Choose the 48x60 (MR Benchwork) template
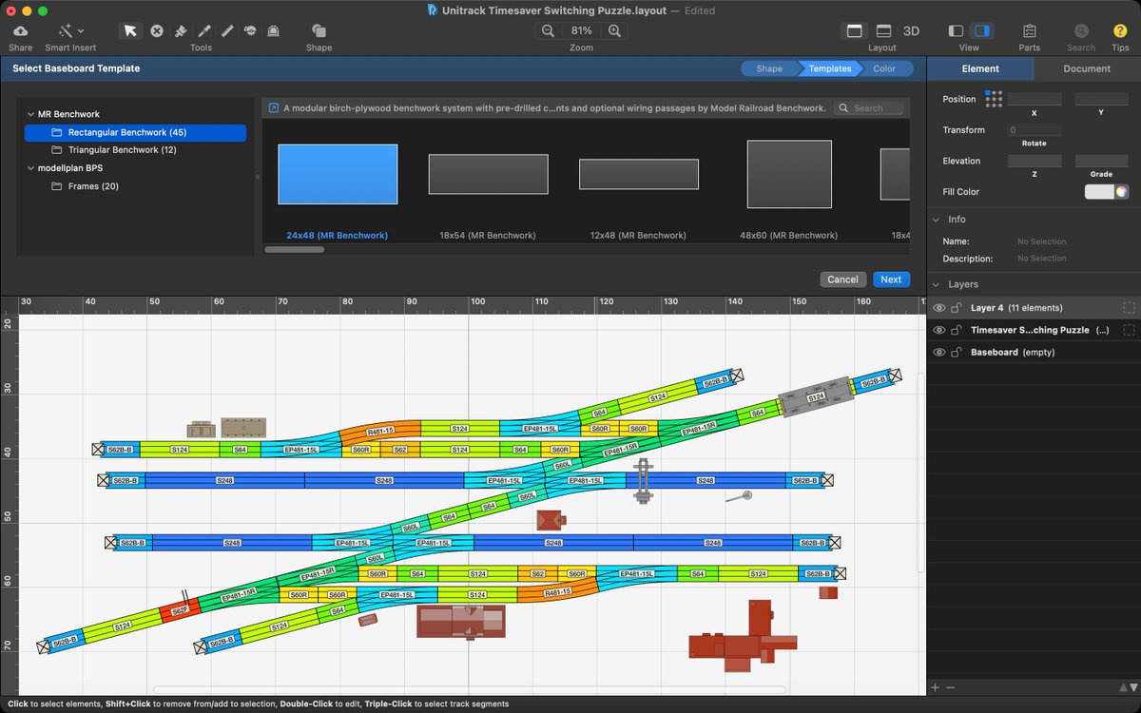Image resolution: width=1141 pixels, height=713 pixels. click(x=789, y=174)
